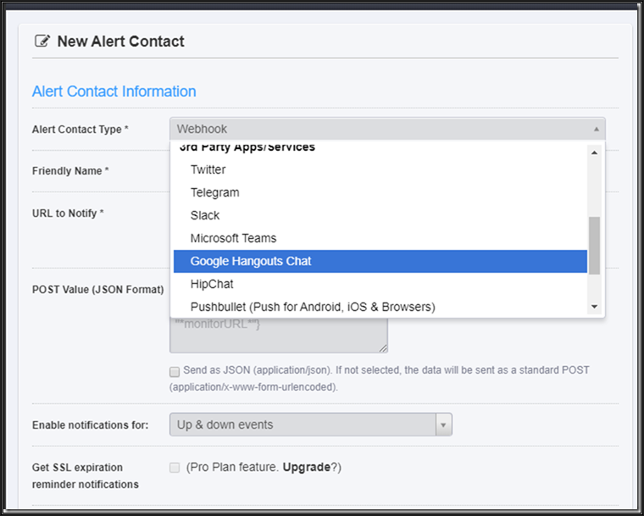Click the Alert Contact Information heading
The height and width of the screenshot is (516, 644).
114,92
